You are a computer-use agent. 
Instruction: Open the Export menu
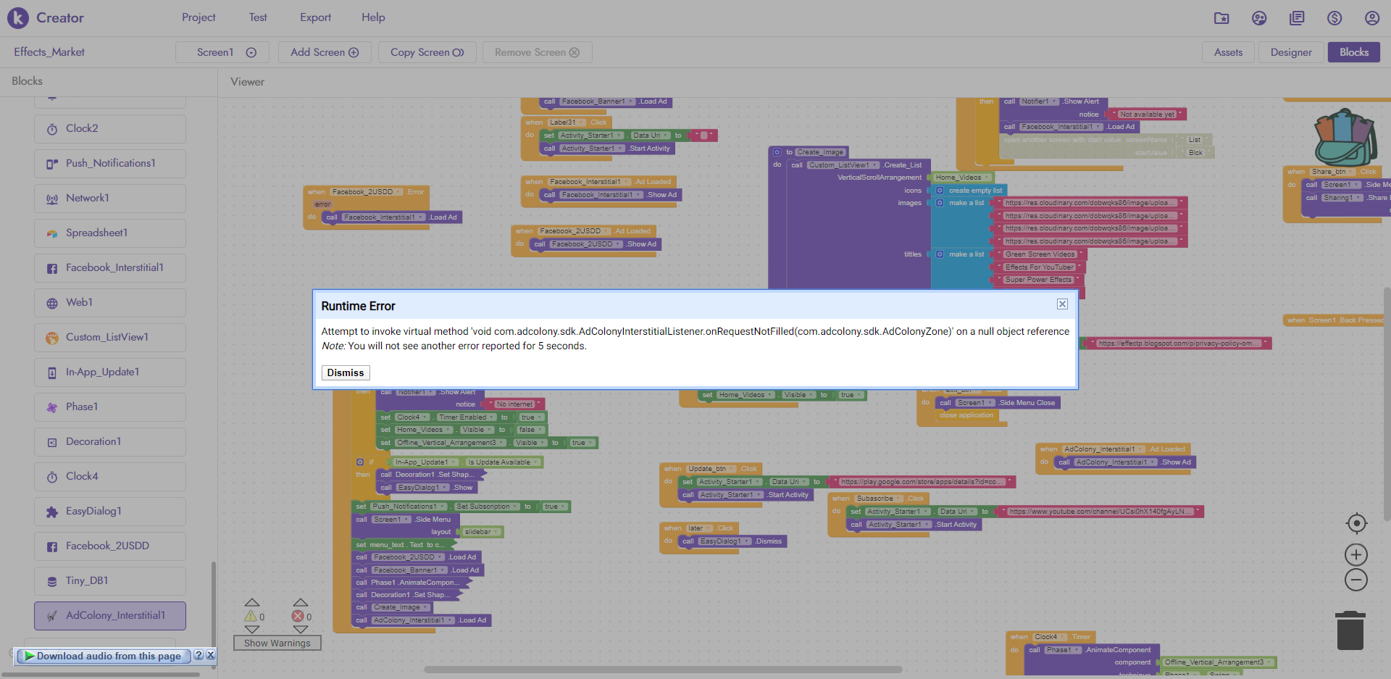(x=315, y=17)
